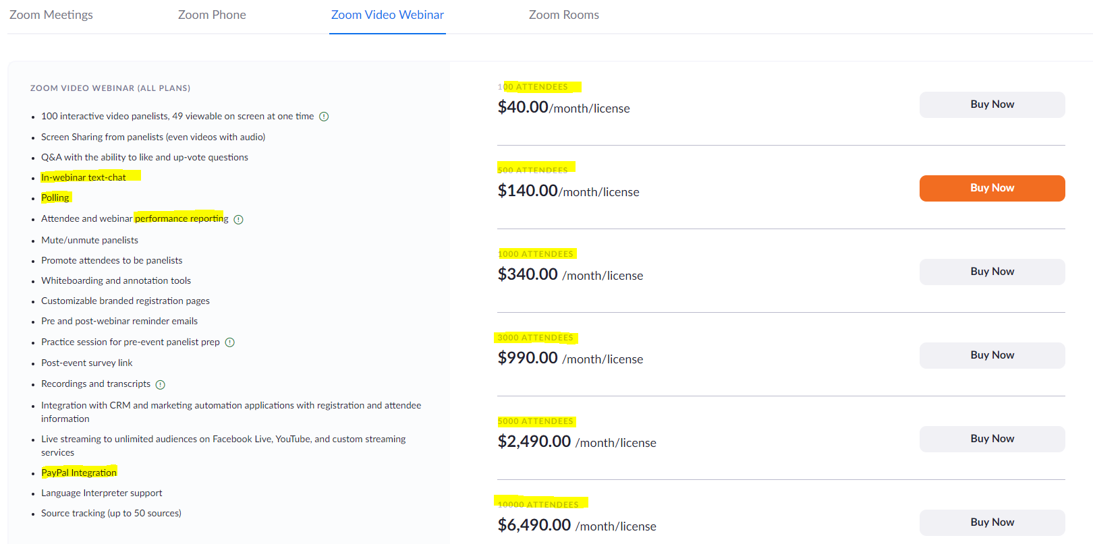This screenshot has height=544, width=1093.
Task: Click the Language Interpreter support item
Action: point(102,493)
